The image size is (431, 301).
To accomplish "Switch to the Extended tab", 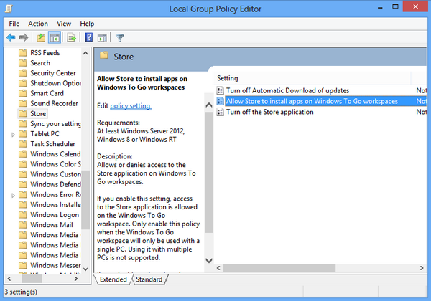I will click(113, 279).
